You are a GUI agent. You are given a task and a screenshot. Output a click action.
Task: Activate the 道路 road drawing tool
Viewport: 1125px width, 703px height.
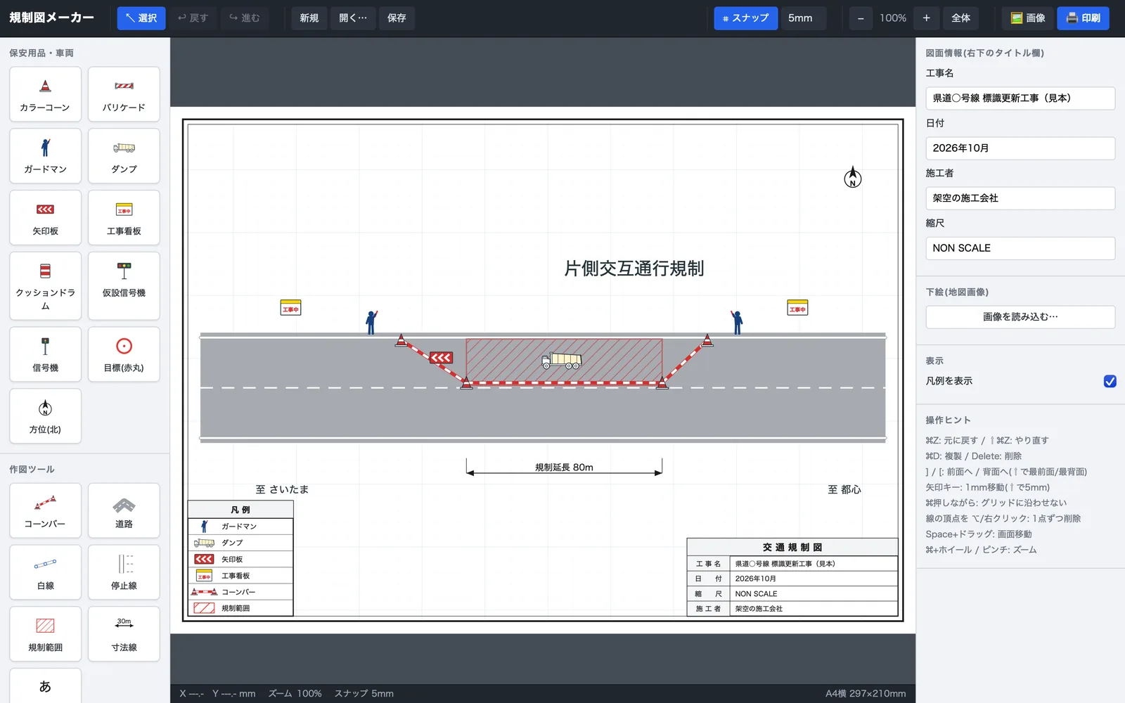click(x=124, y=510)
